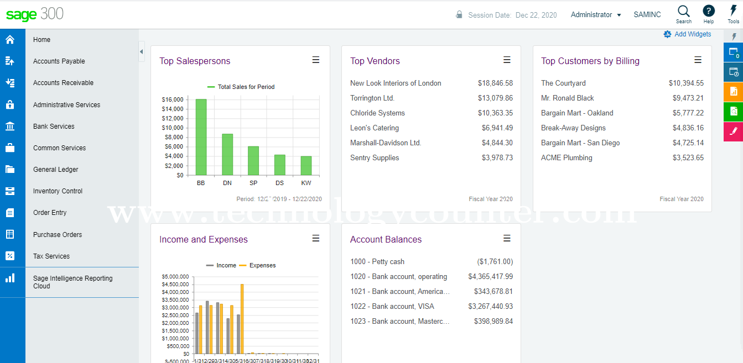This screenshot has height=363, width=743.
Task: Click the Sage 300 logo
Action: pyautogui.click(x=35, y=14)
